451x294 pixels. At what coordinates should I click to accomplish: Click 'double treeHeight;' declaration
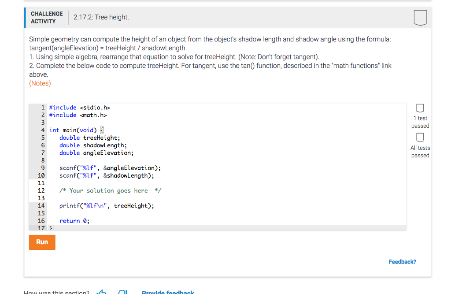point(90,138)
